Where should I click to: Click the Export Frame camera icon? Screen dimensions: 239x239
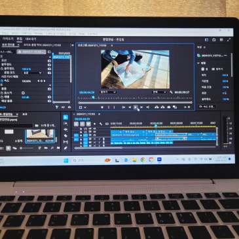169,107
